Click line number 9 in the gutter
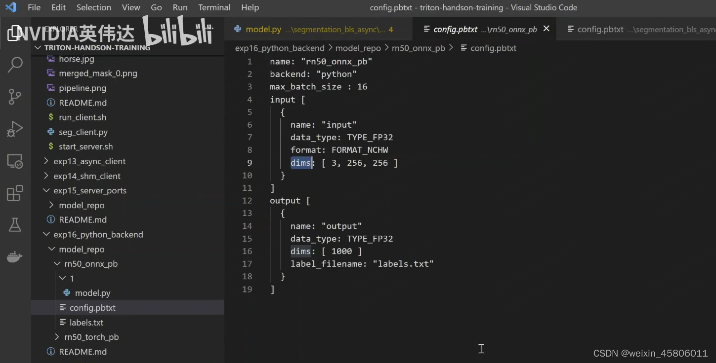Screen dimensions: 716x363 click(x=249, y=163)
